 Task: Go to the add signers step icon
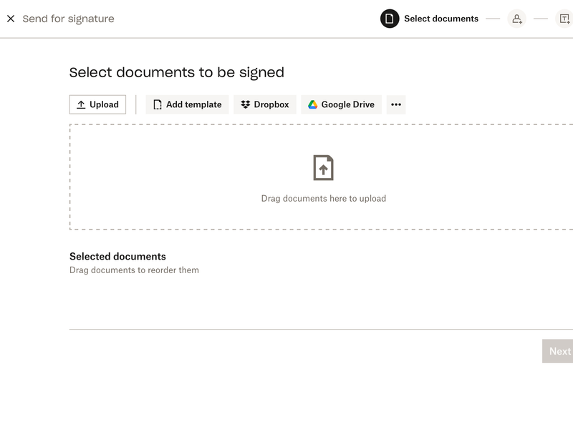516,19
